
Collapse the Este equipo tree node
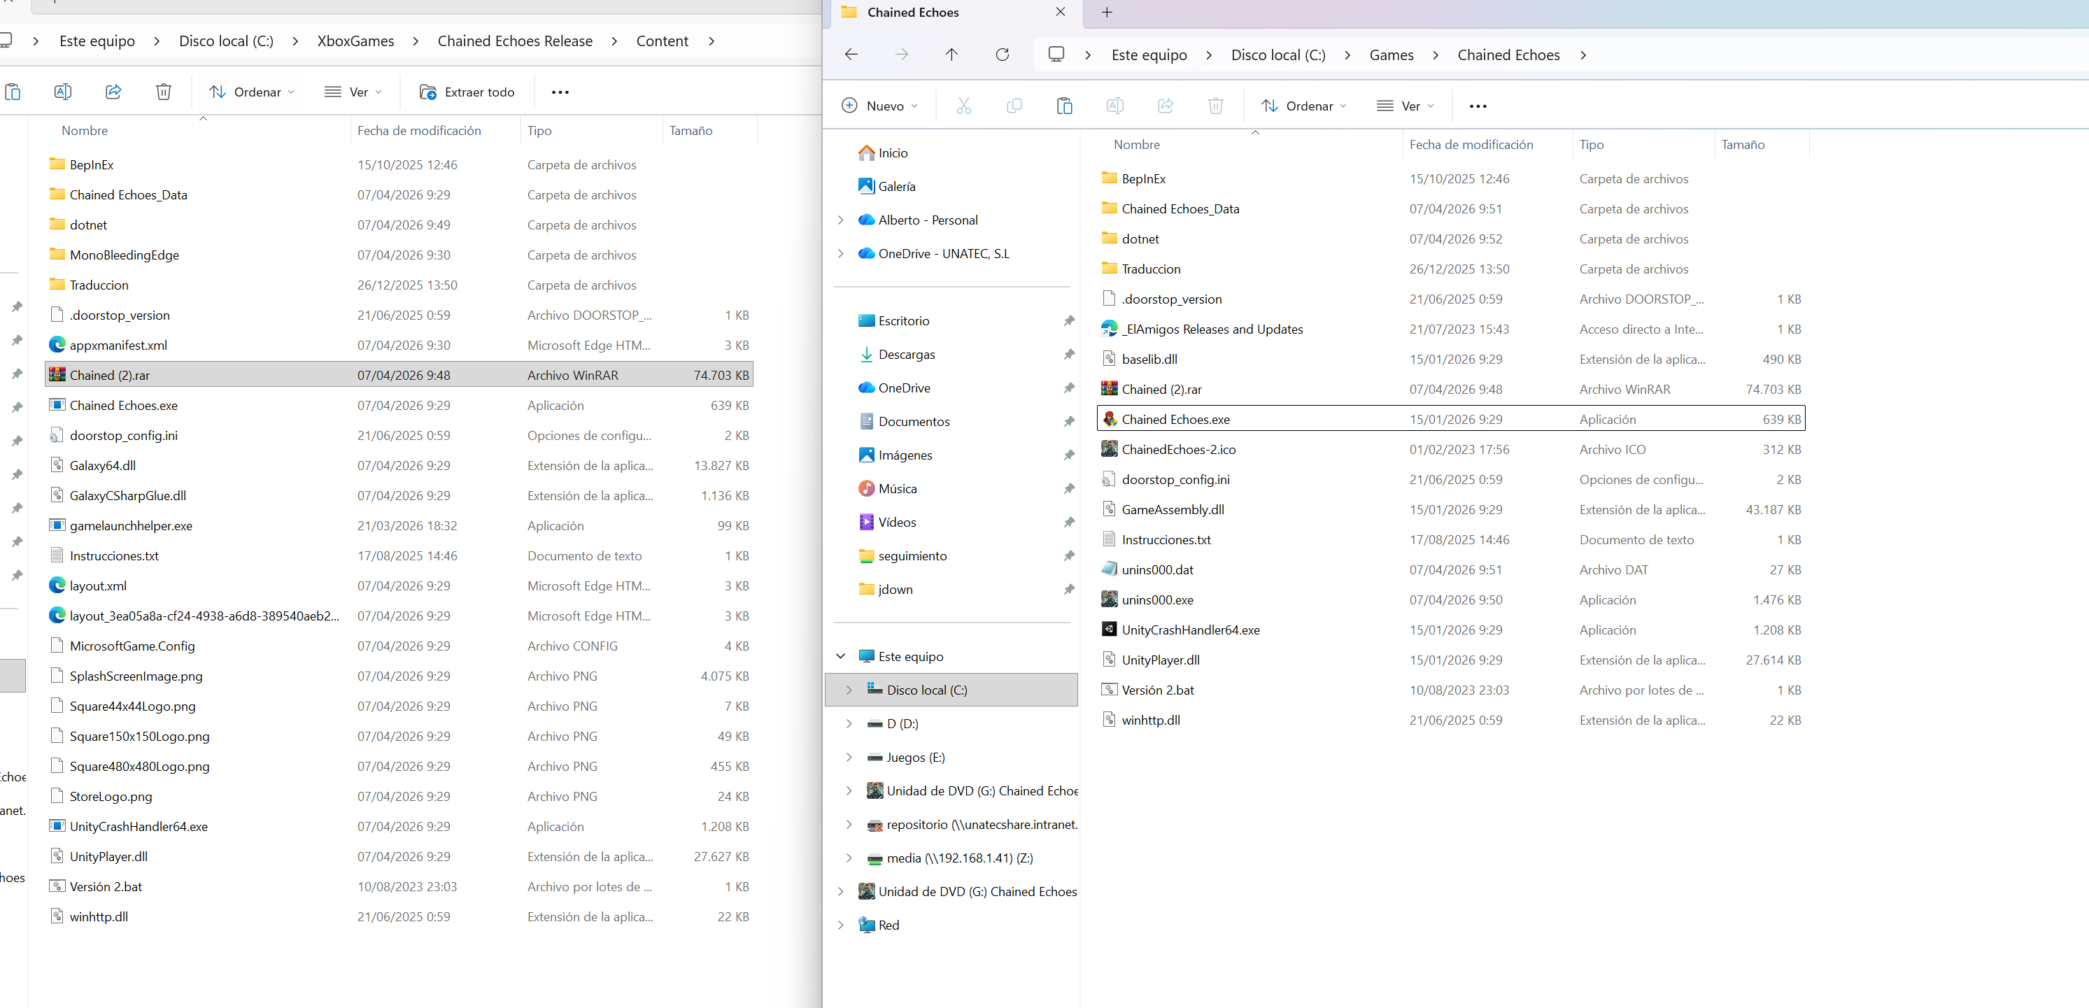(841, 656)
